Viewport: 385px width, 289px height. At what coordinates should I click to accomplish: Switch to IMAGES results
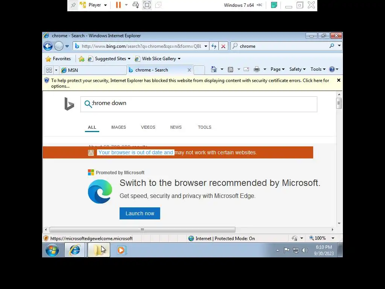pyautogui.click(x=118, y=127)
